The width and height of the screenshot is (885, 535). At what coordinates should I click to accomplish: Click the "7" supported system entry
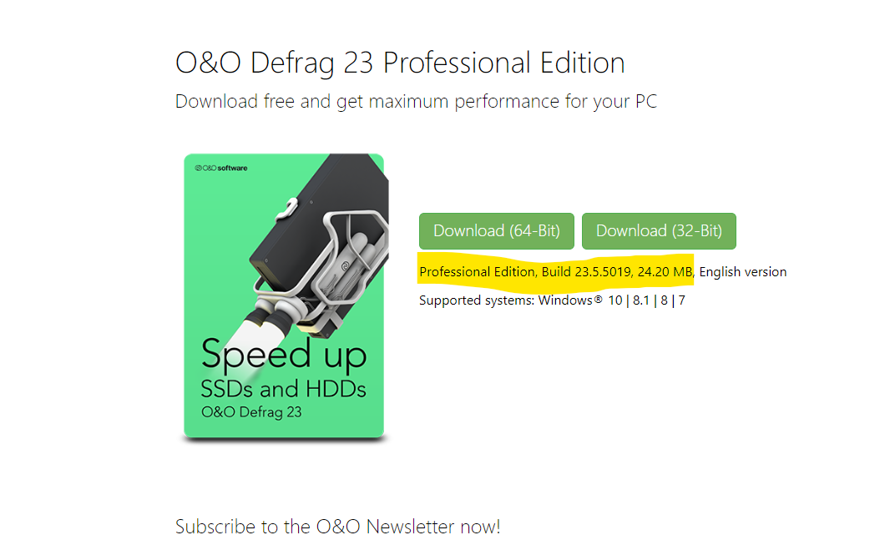[x=682, y=300]
